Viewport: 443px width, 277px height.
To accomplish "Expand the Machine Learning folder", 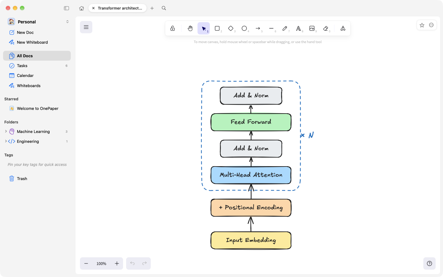I will coord(6,131).
